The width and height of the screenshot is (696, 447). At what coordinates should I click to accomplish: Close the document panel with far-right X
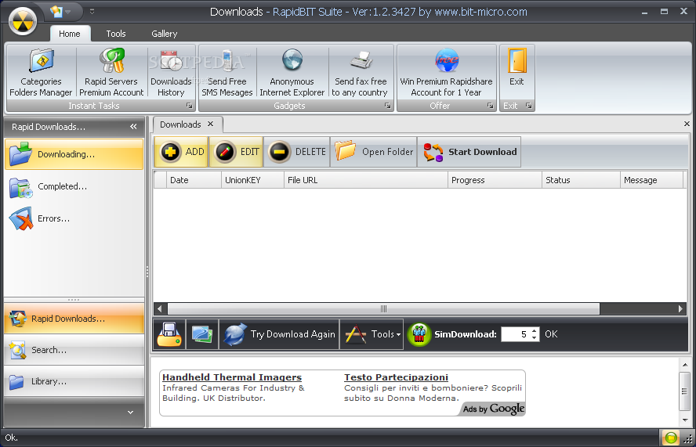[x=687, y=124]
